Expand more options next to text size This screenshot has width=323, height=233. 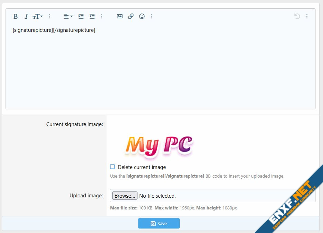(x=49, y=16)
